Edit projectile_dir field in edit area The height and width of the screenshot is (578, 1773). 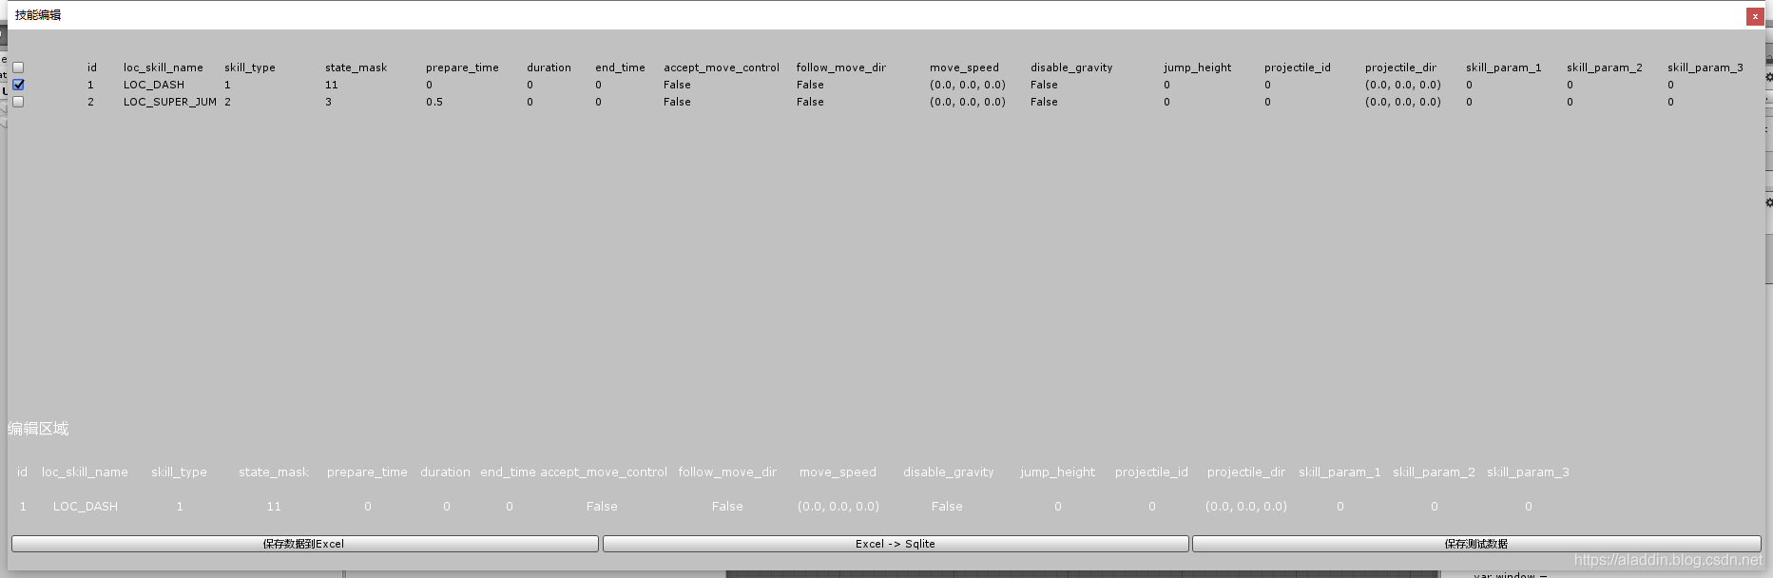point(1246,507)
